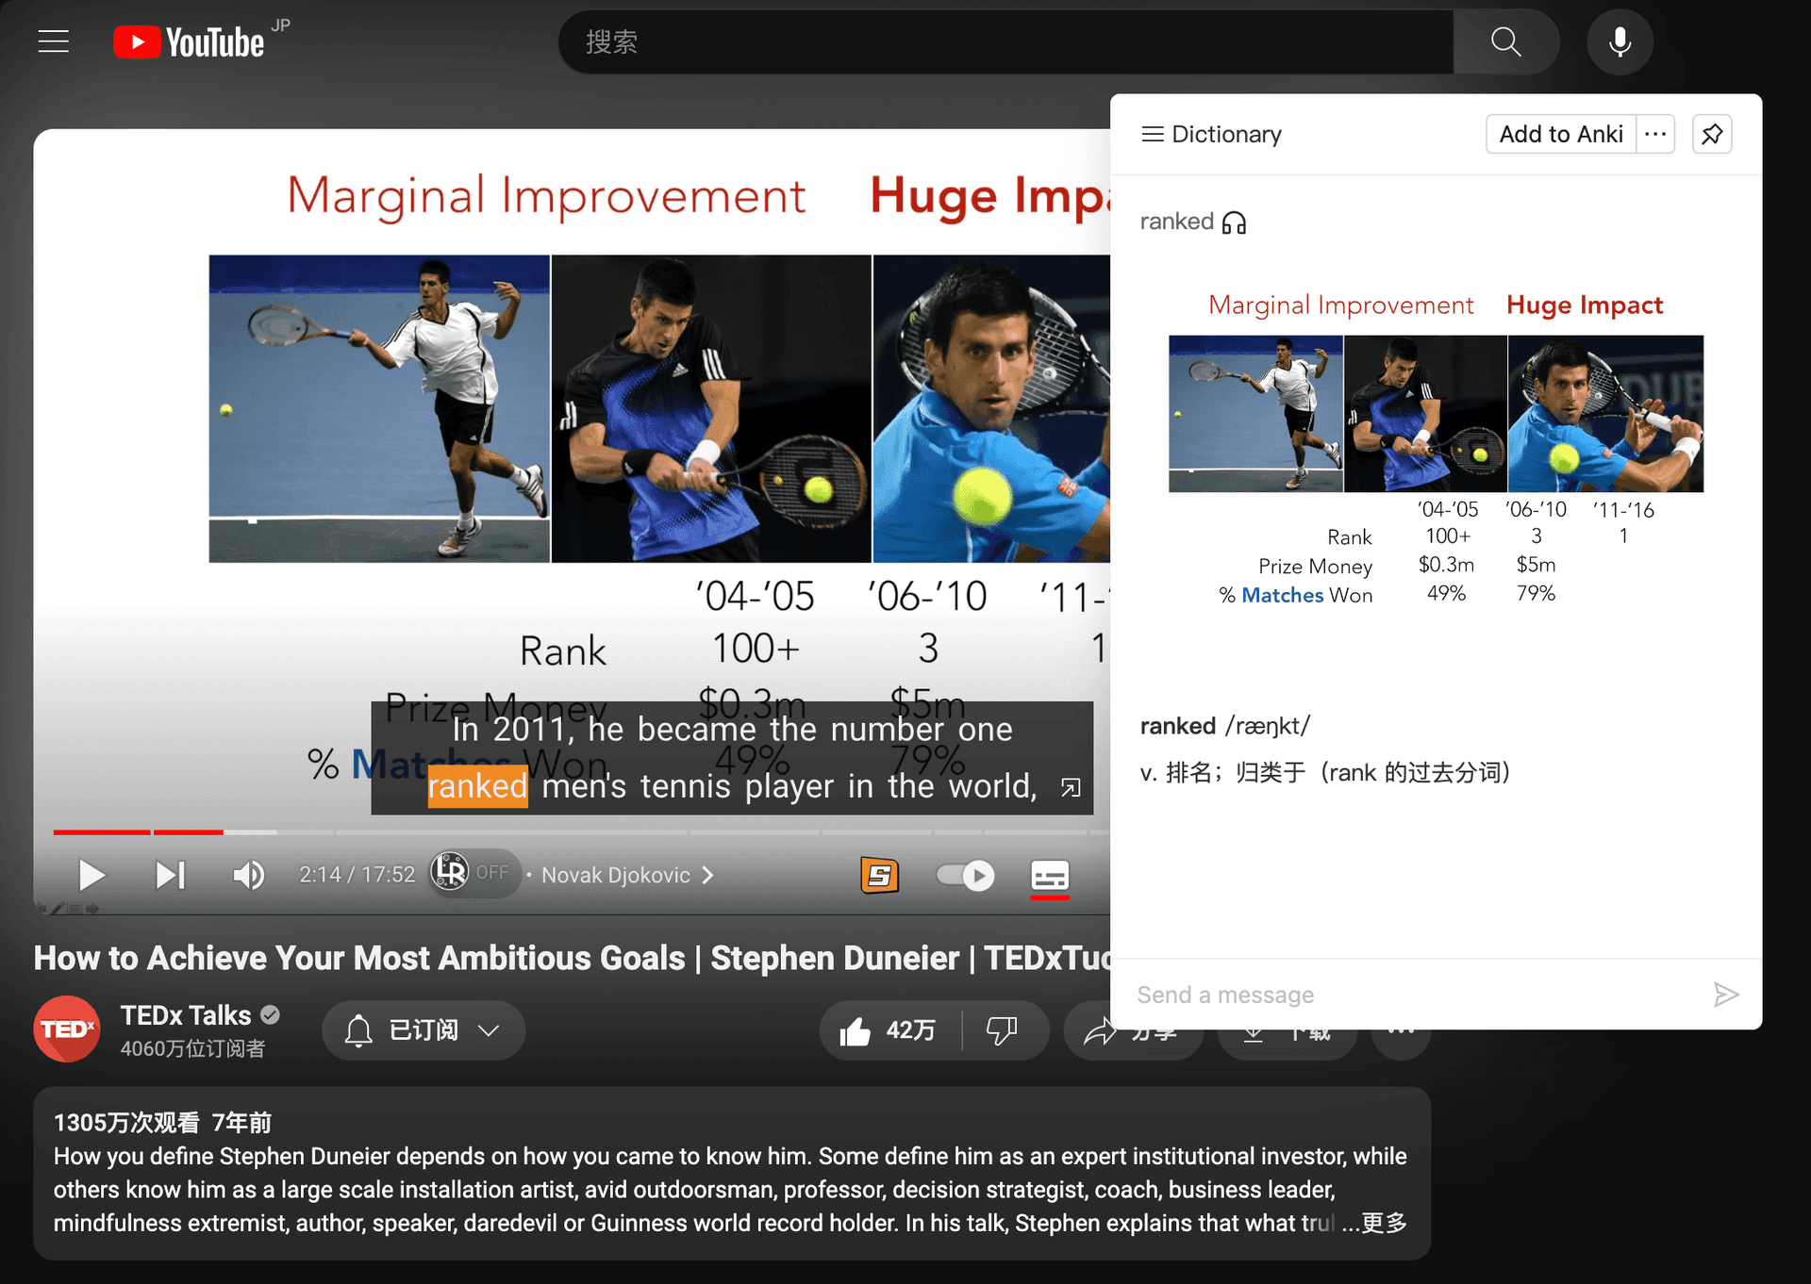This screenshot has height=1284, width=1811.
Task: Click the video time display 2:14 / 17:52
Action: click(x=357, y=875)
